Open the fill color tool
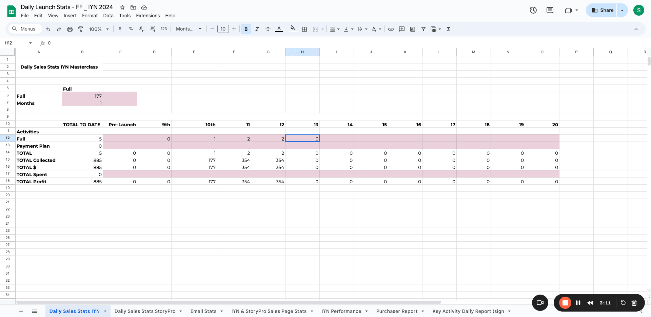 tap(293, 29)
